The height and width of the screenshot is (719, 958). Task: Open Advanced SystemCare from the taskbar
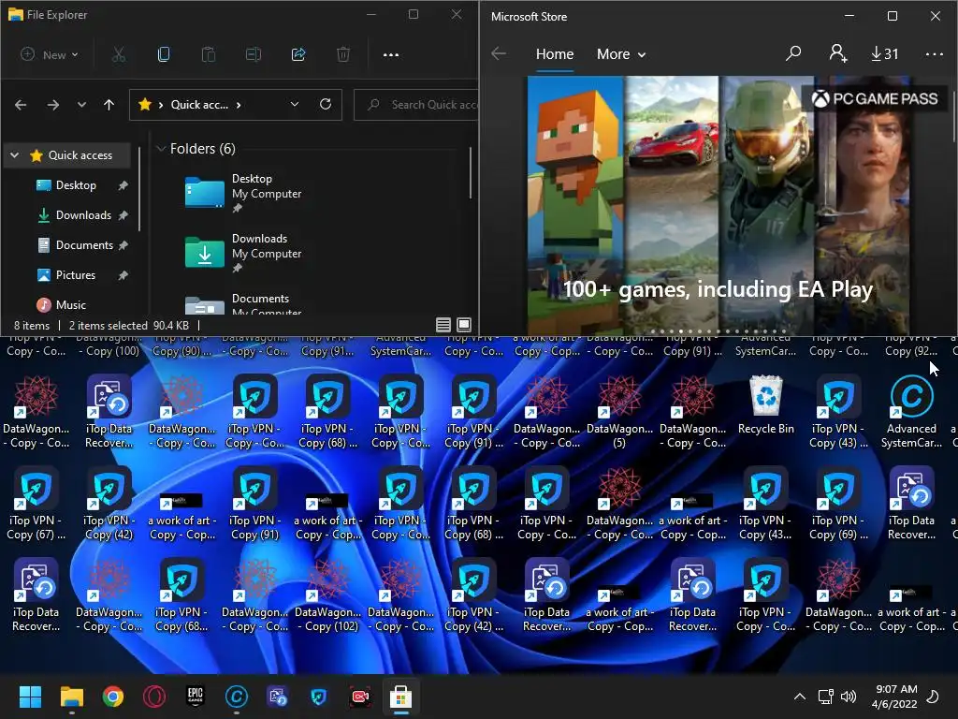click(237, 697)
